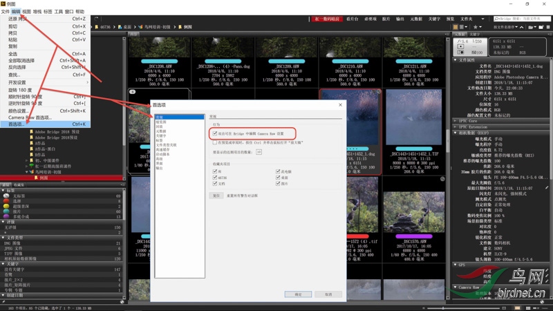The height and width of the screenshot is (311, 553).
Task: Click the 复位 button
Action: coord(216,196)
